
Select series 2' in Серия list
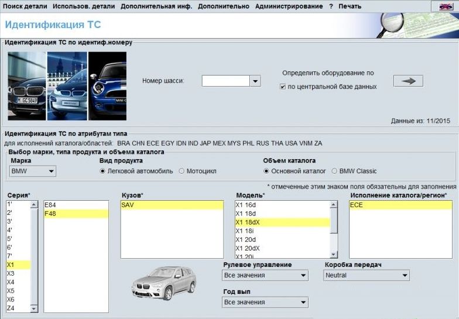point(18,213)
